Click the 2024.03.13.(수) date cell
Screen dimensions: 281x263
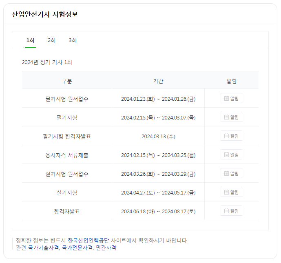[x=158, y=136]
